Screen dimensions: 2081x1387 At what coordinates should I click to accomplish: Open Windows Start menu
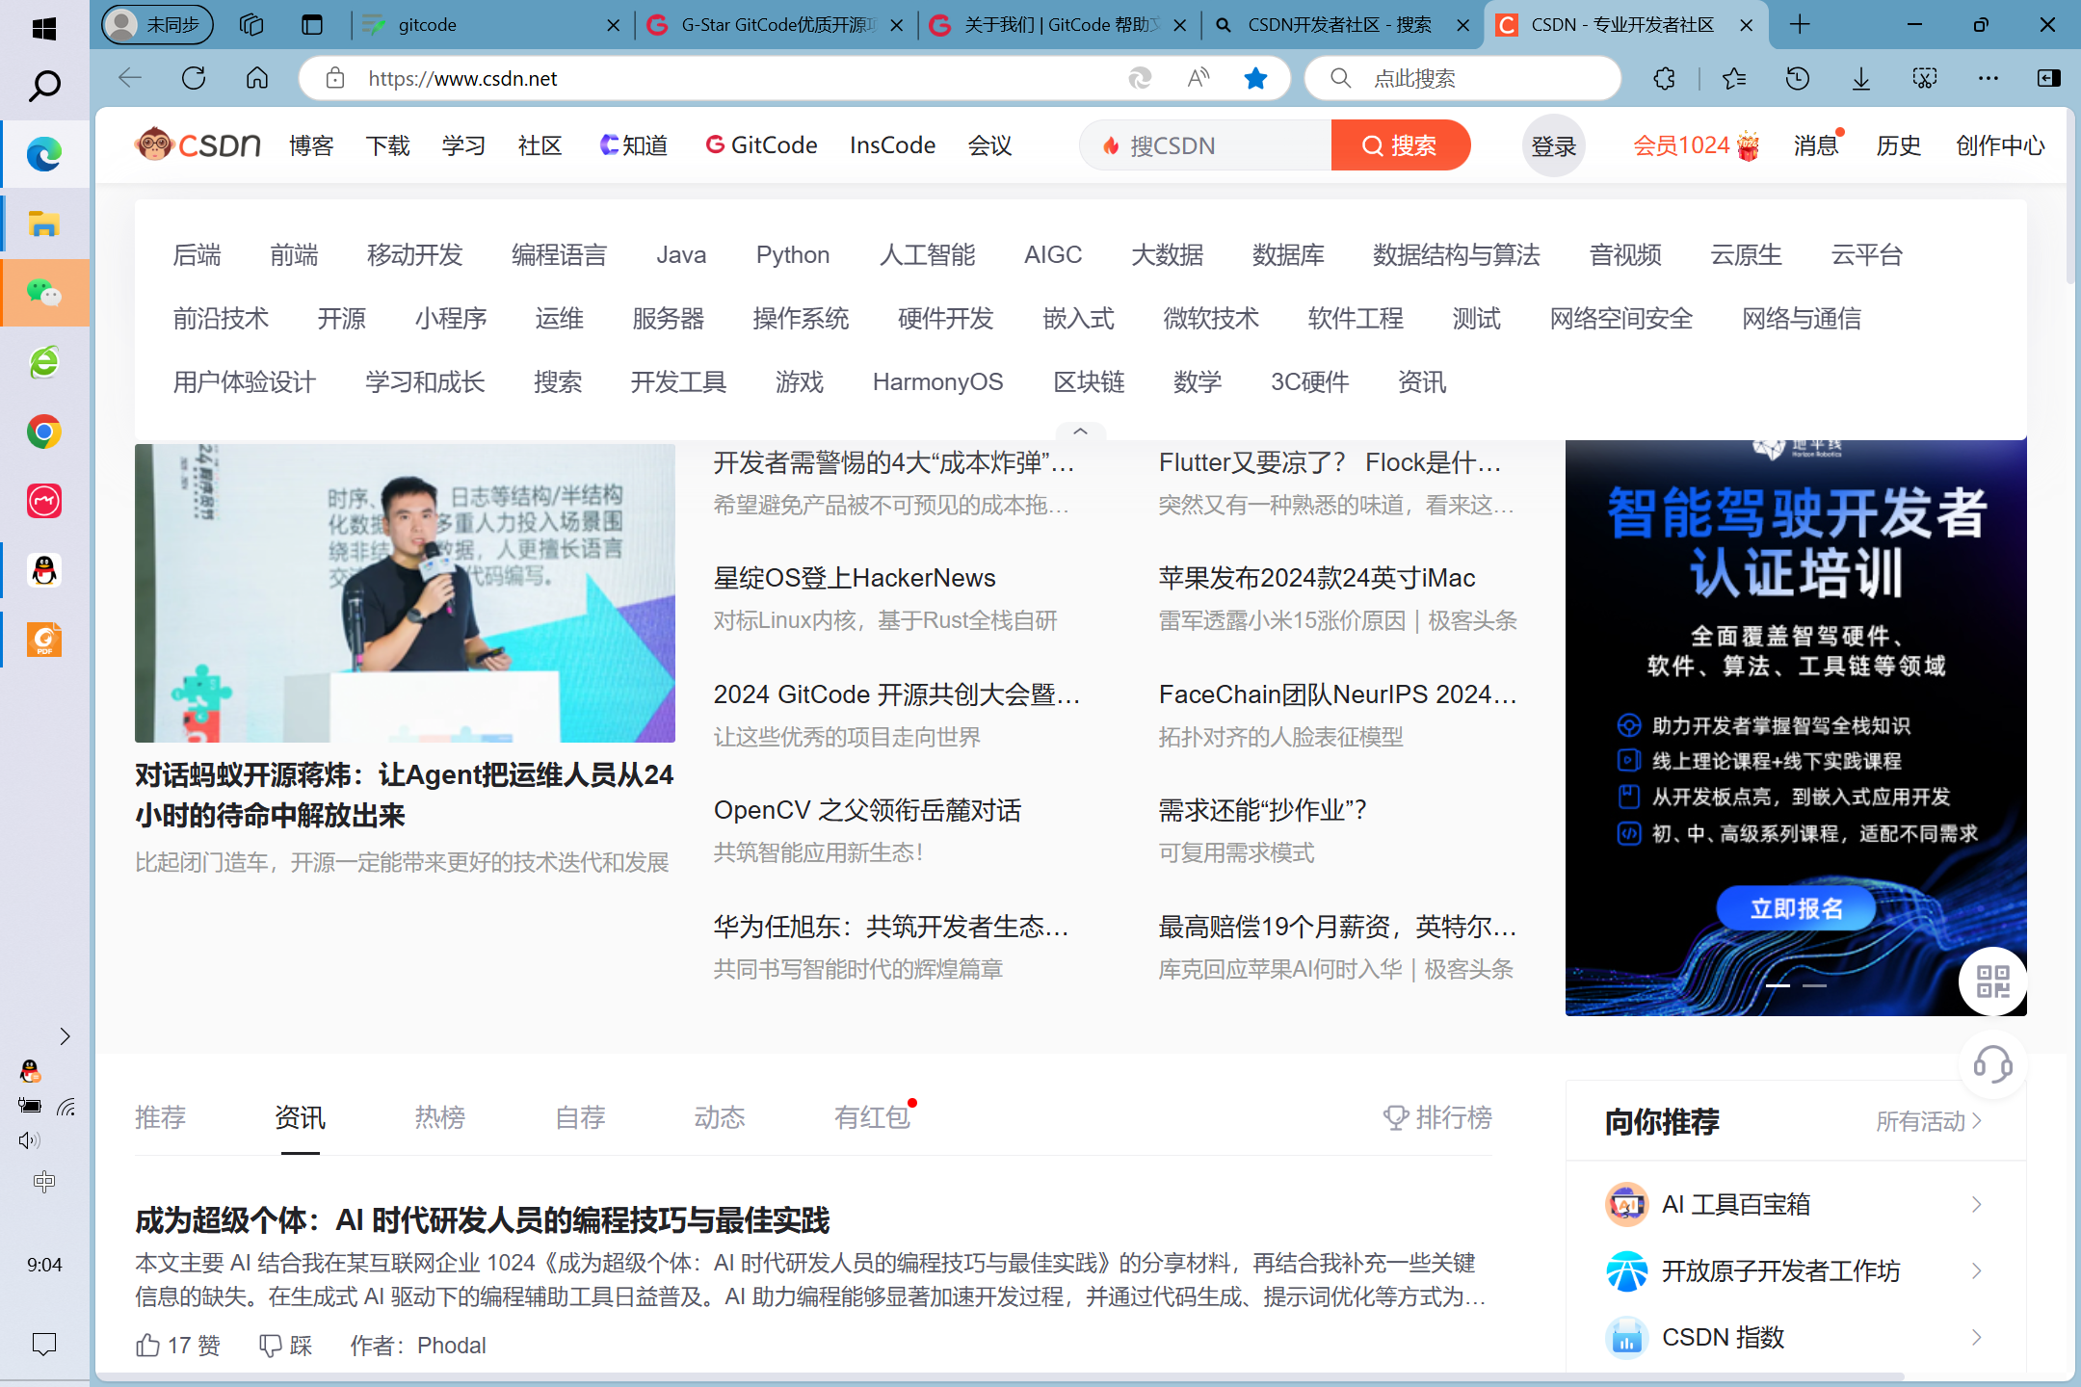[44, 28]
